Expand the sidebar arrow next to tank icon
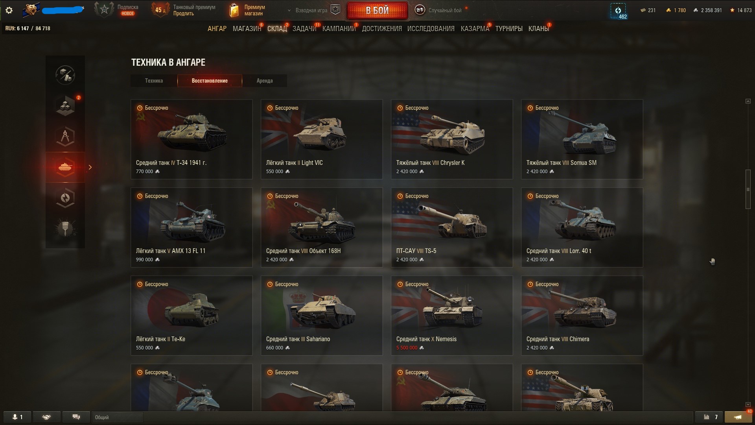The height and width of the screenshot is (425, 755). [x=90, y=167]
